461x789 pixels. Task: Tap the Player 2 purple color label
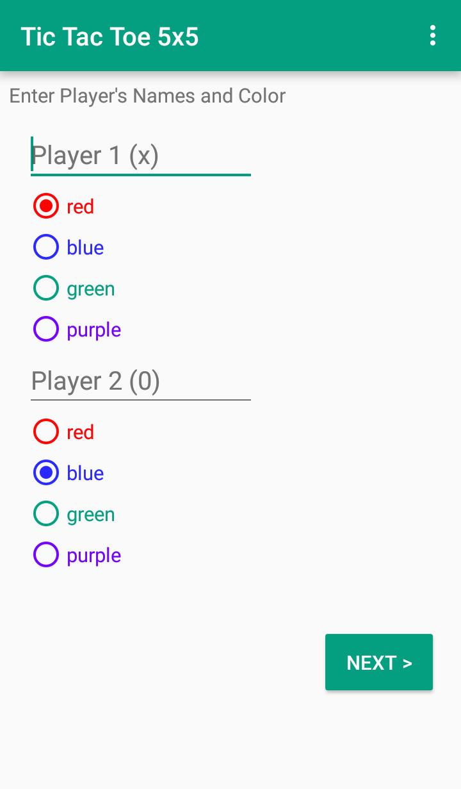point(93,556)
